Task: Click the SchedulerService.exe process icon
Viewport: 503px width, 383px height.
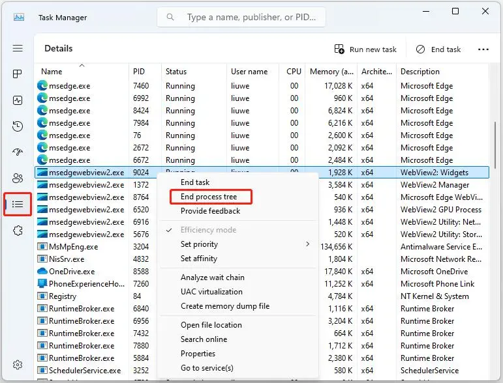Action: (x=42, y=371)
